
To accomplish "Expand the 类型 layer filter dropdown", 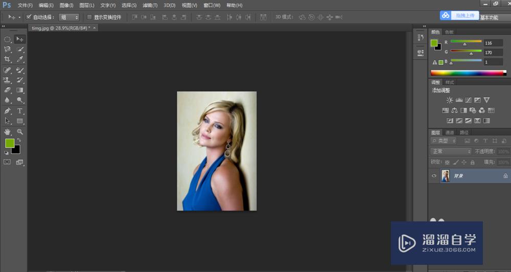I will coord(444,141).
